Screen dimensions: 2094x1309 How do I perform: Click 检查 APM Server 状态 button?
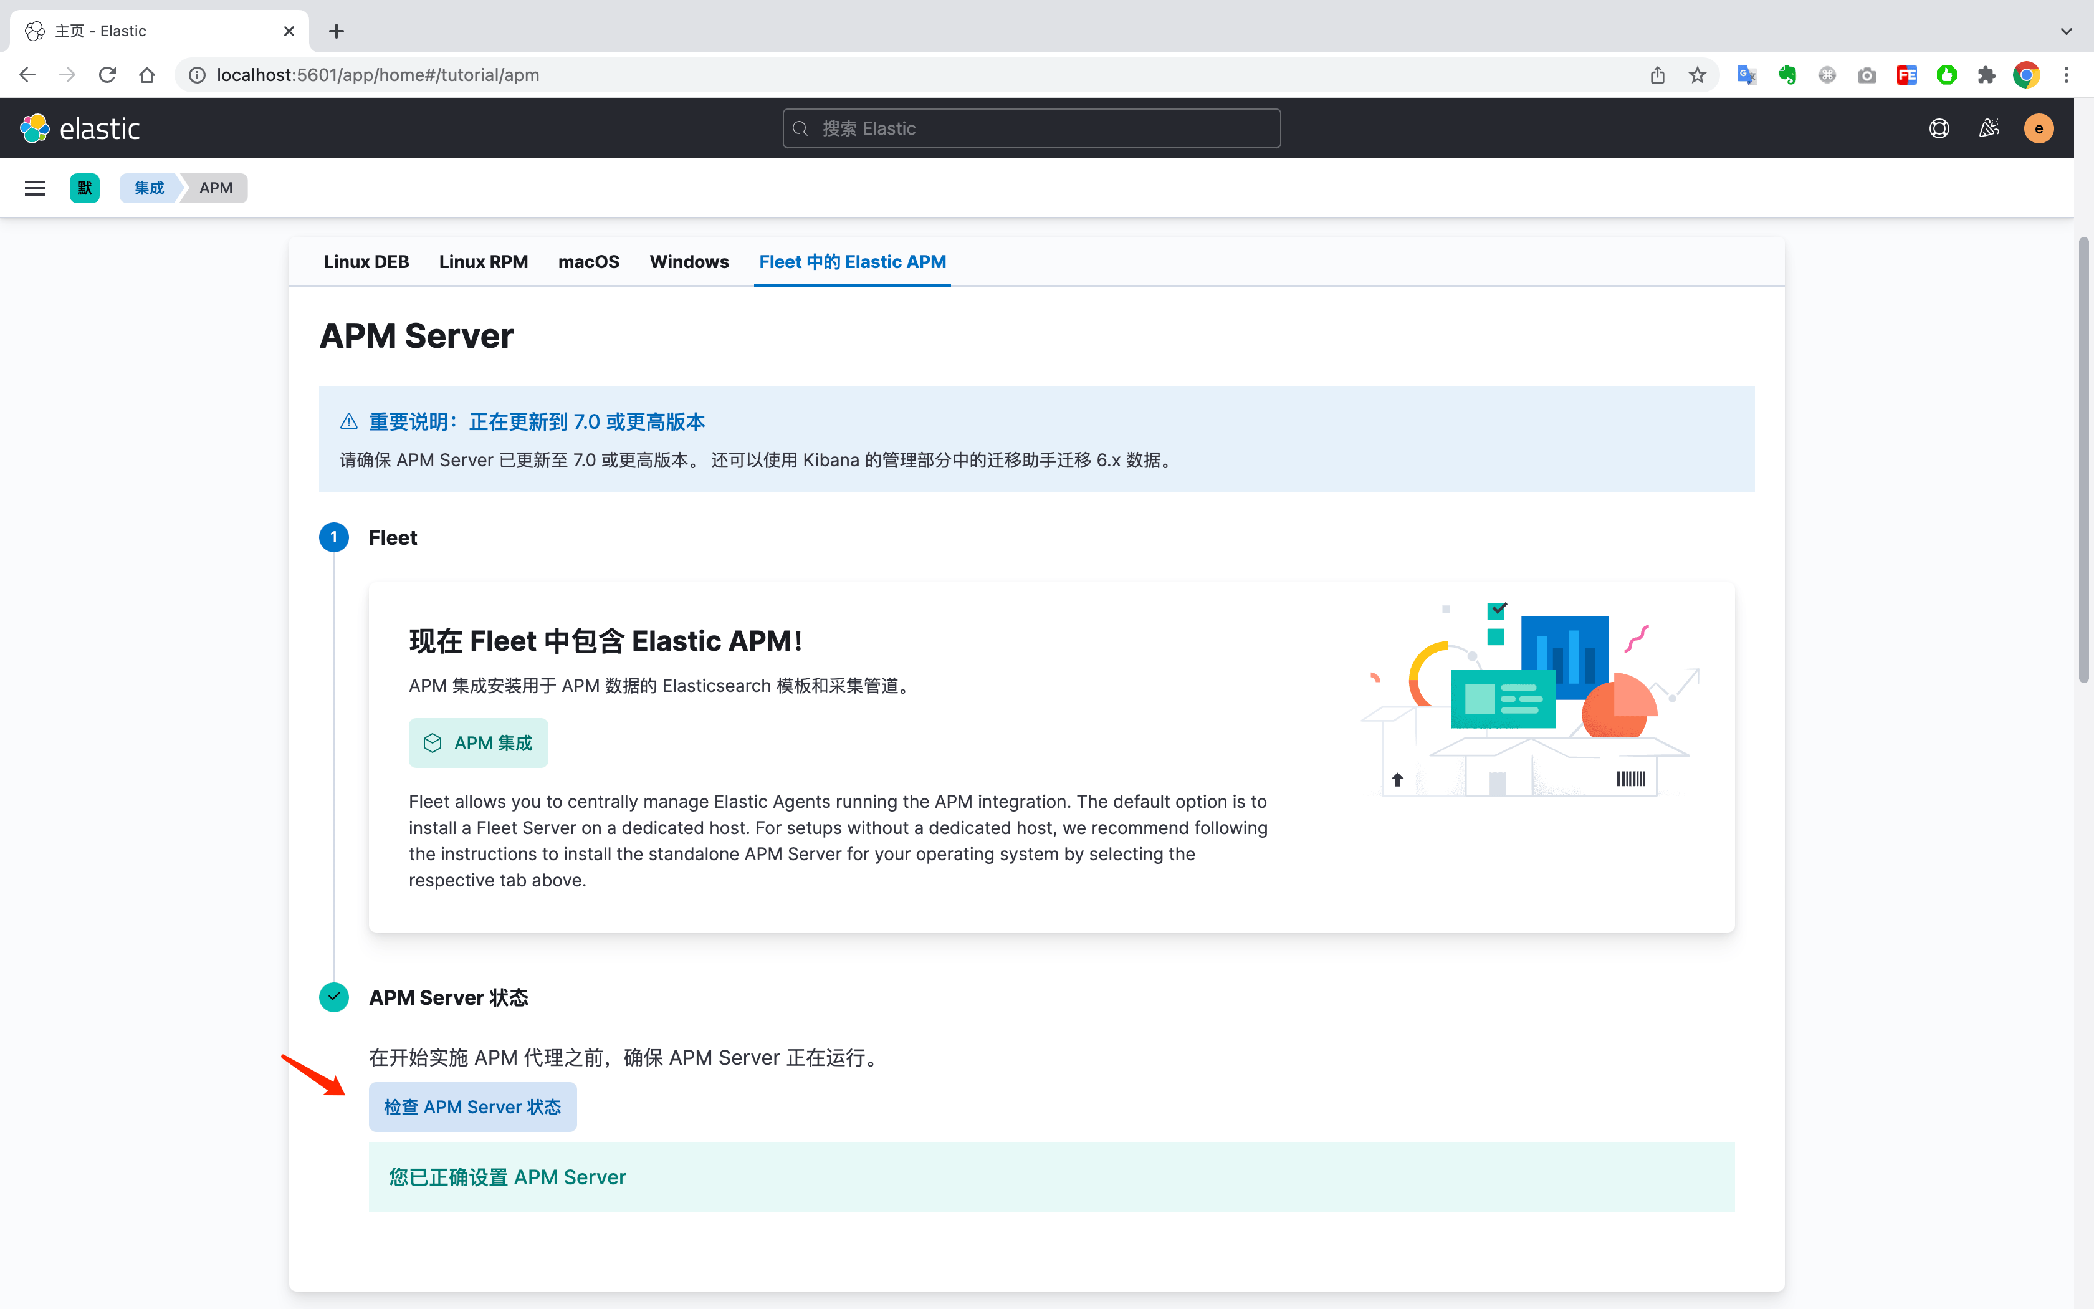[472, 1106]
